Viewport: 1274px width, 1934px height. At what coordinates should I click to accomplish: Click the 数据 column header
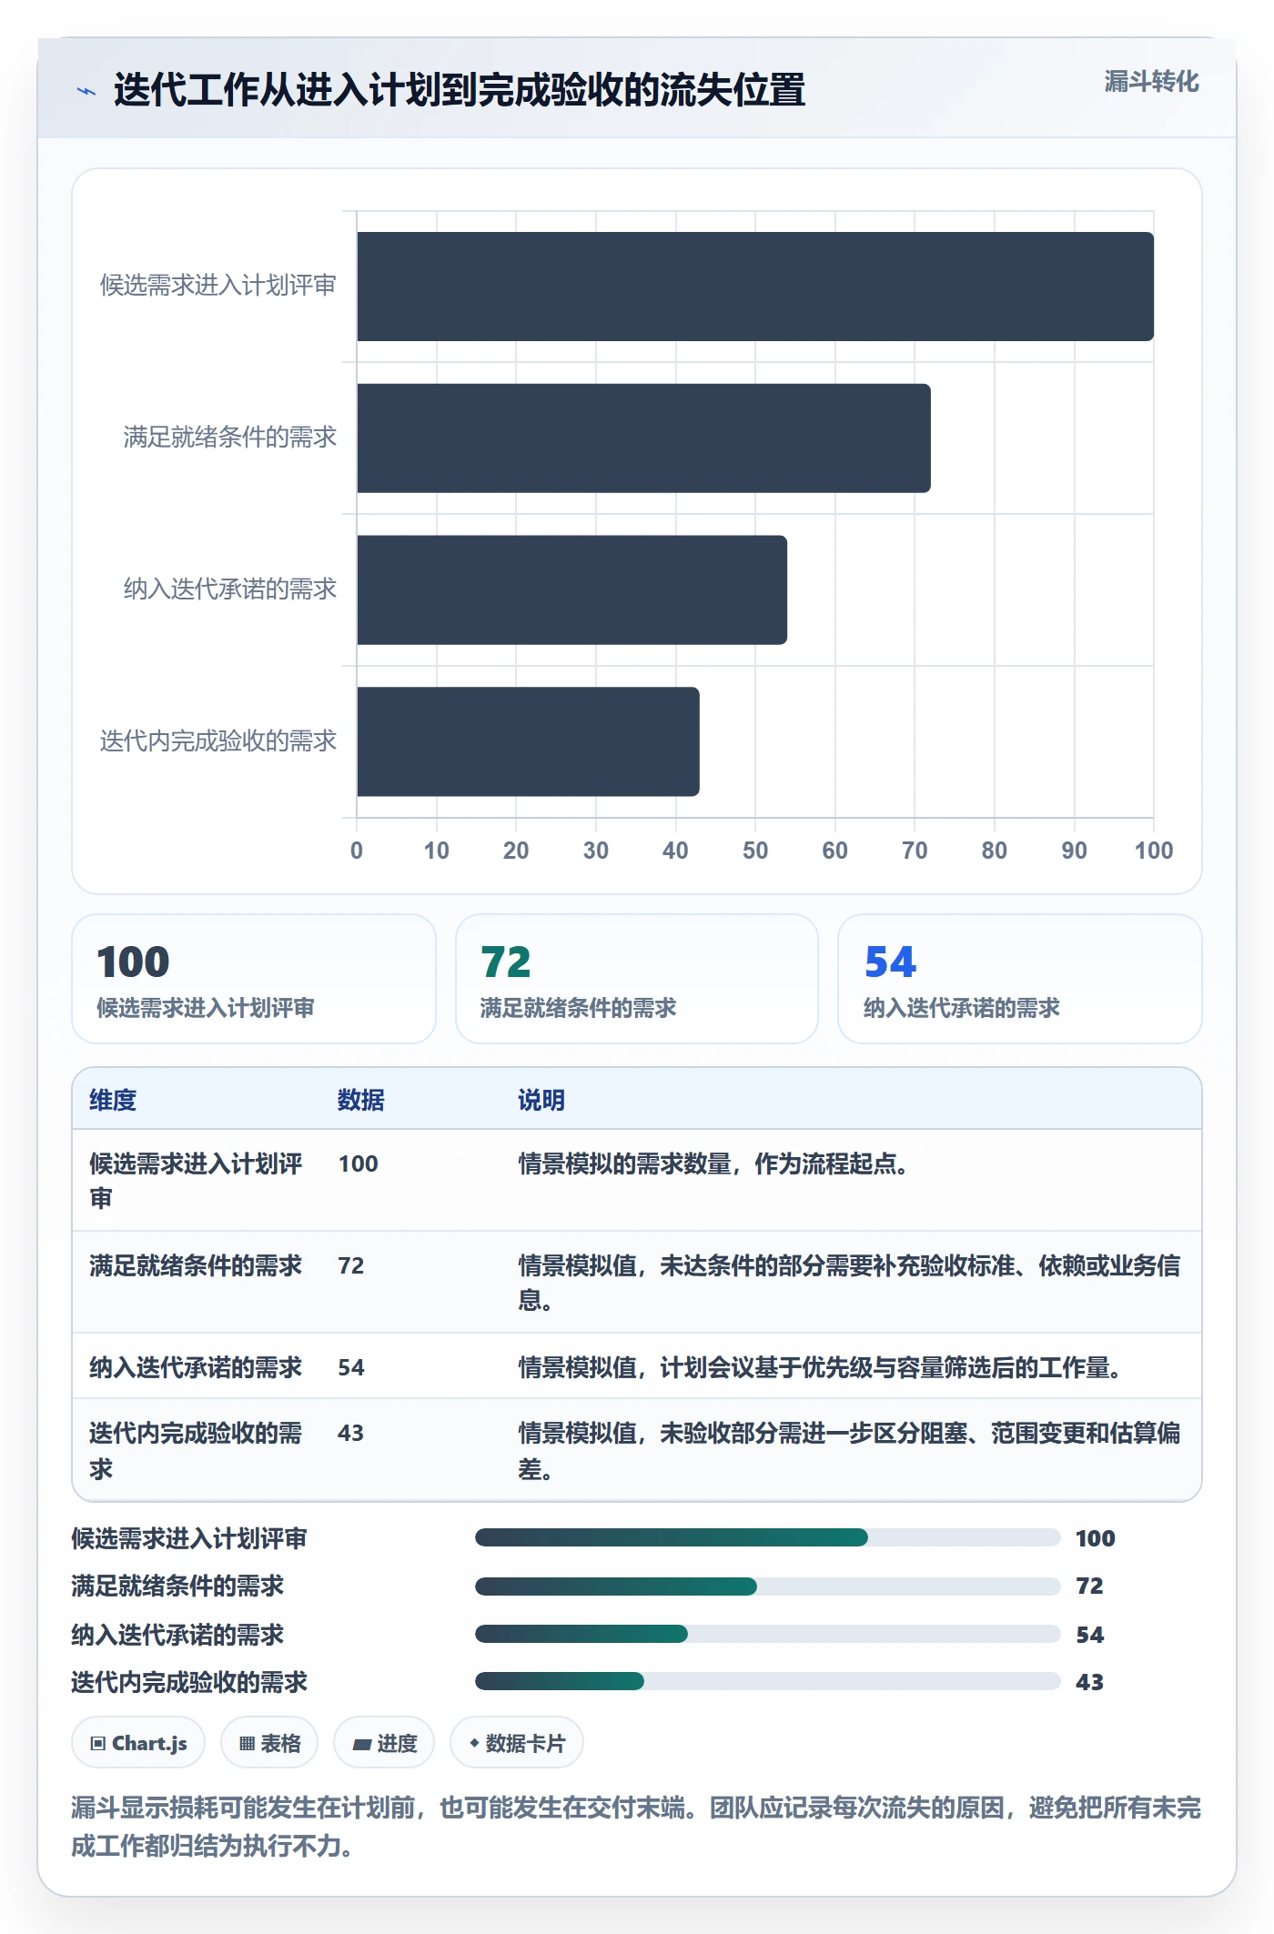click(360, 1100)
